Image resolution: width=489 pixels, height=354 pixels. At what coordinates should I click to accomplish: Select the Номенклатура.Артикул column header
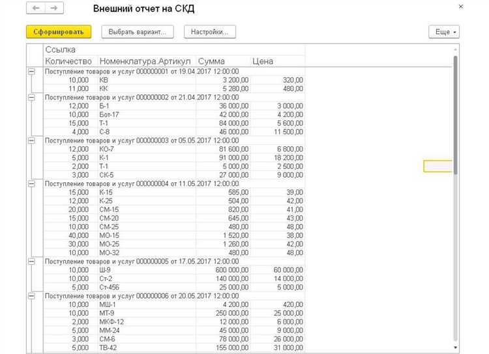click(x=147, y=61)
